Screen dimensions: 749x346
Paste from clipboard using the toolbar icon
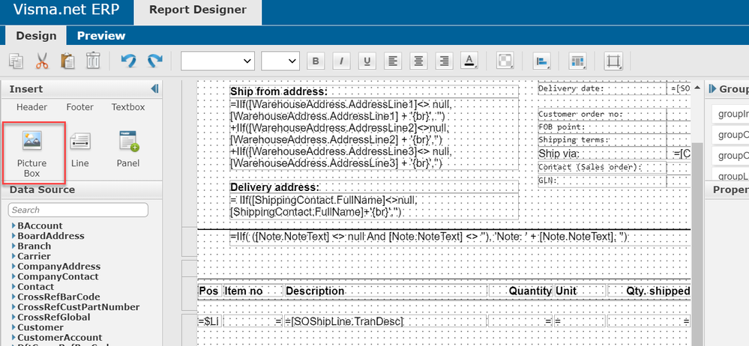tap(67, 61)
